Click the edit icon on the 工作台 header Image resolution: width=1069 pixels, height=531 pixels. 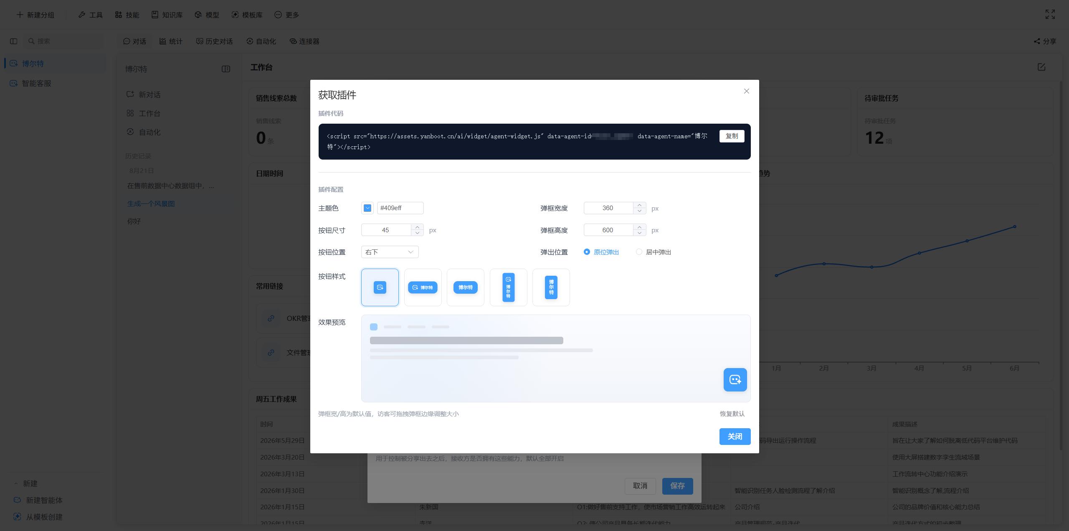coord(1041,67)
